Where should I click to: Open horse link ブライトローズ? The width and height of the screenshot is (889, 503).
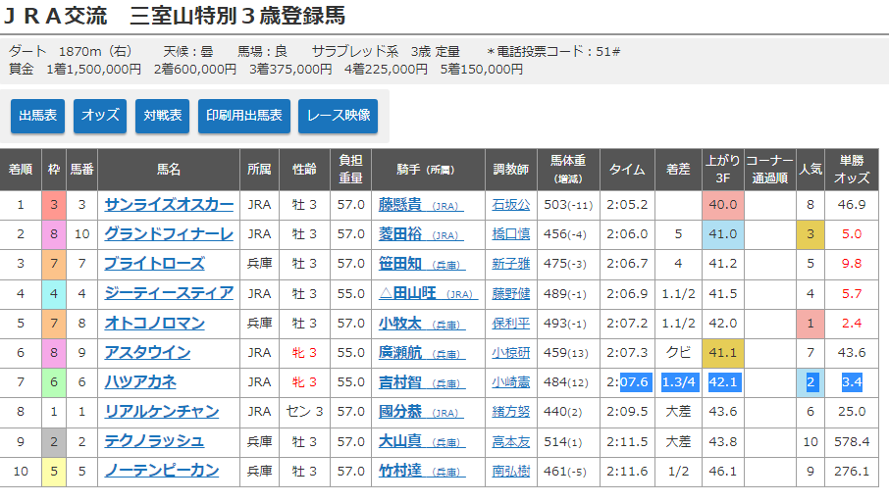point(155,264)
